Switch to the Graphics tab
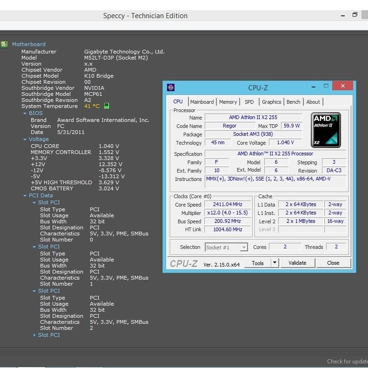 click(x=272, y=102)
